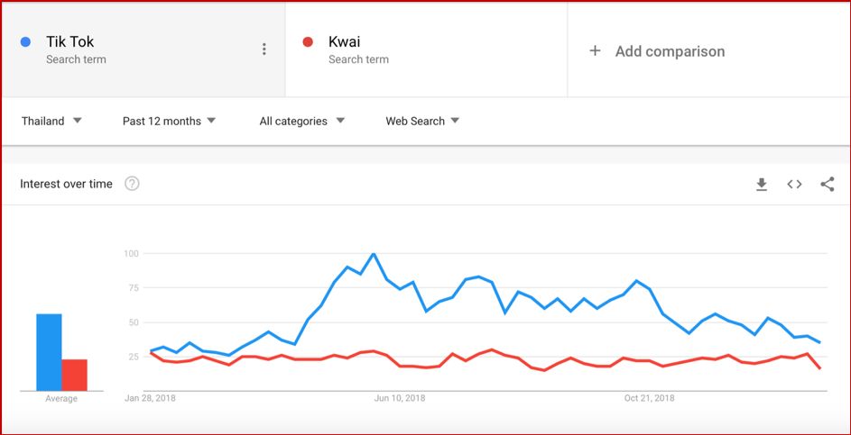851x435 pixels.
Task: Share the Interest over time chart
Action: [x=827, y=185]
